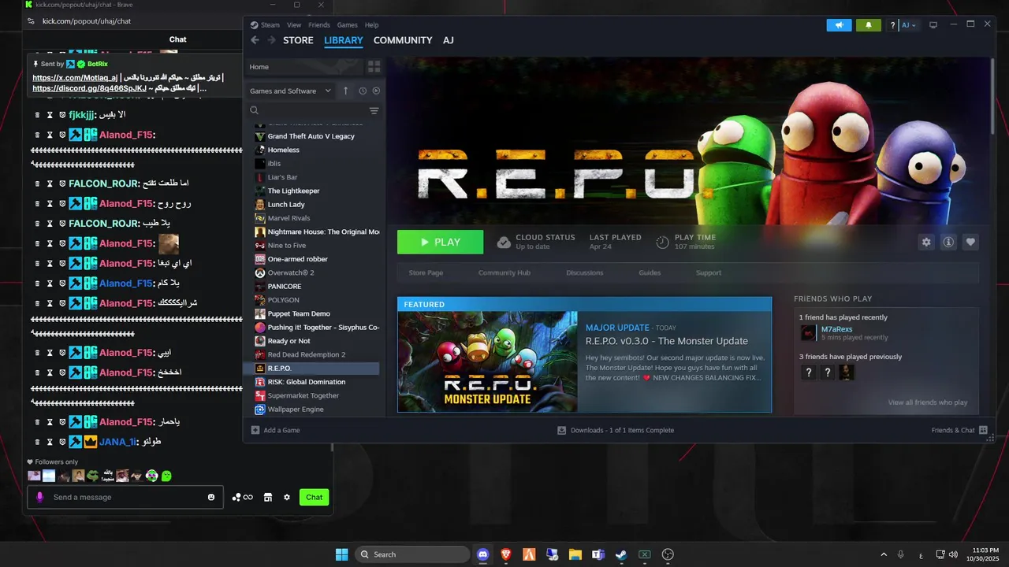Click Add a Game in Steam
The image size is (1009, 567).
pyautogui.click(x=275, y=430)
